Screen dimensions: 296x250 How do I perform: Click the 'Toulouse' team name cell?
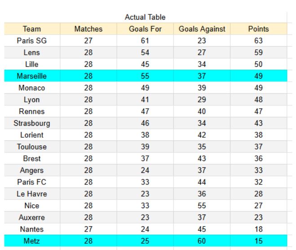tap(31, 147)
